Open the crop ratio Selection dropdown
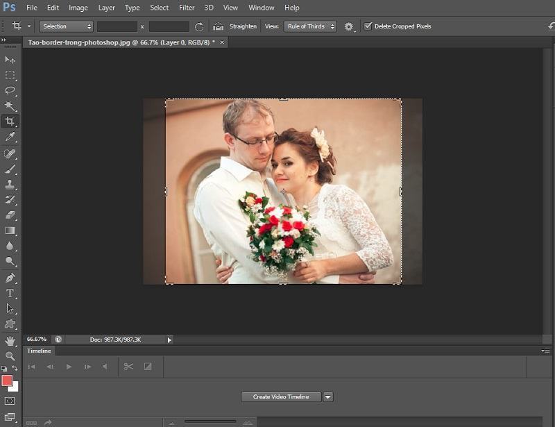Image resolution: width=555 pixels, height=427 pixels. pyautogui.click(x=66, y=26)
